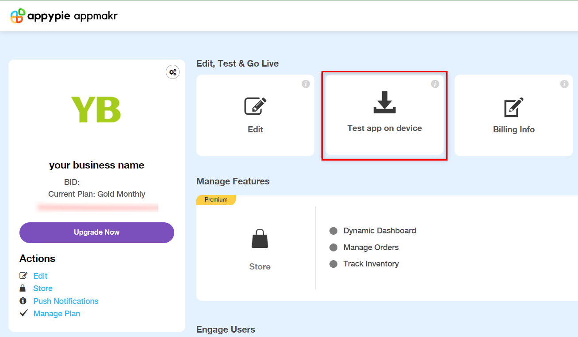
Task: Click the Upgrade Now button
Action: coord(96,232)
